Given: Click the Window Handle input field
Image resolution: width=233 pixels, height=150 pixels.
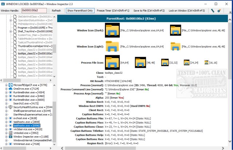Looking at the screenshot, I should tap(34, 11).
